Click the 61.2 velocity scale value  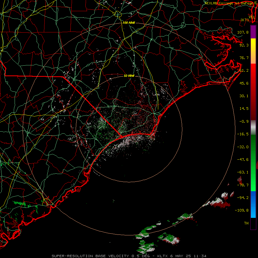pyautogui.click(x=244, y=71)
